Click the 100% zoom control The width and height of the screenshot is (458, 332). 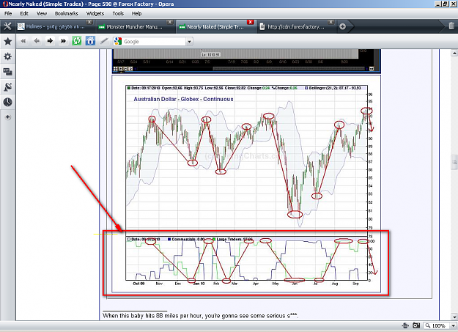437,325
